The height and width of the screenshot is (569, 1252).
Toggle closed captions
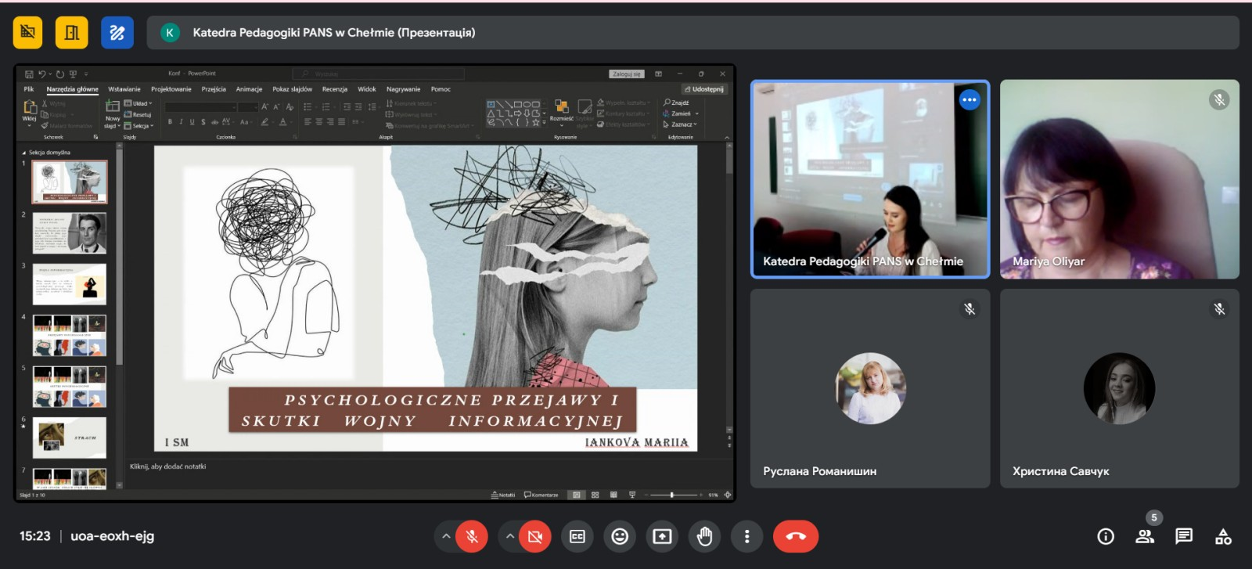click(577, 536)
